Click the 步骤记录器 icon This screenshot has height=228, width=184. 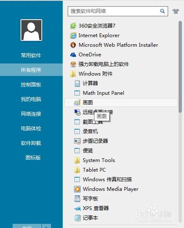tap(77, 141)
